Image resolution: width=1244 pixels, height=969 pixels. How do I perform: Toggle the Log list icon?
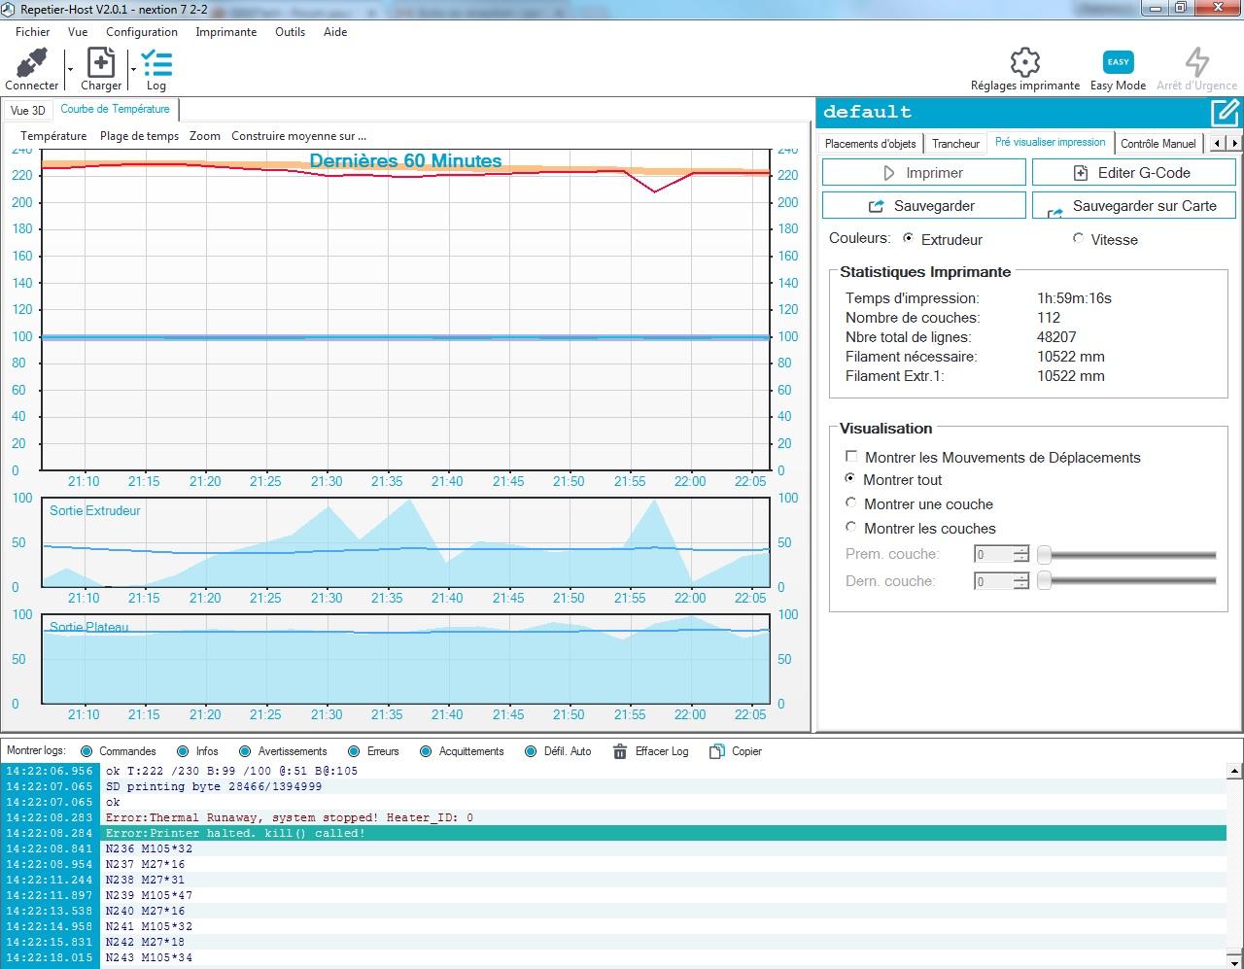155,63
